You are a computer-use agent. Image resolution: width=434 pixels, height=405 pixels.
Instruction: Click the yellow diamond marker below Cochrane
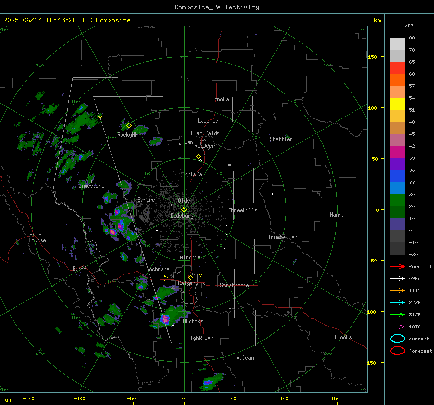tap(165, 278)
